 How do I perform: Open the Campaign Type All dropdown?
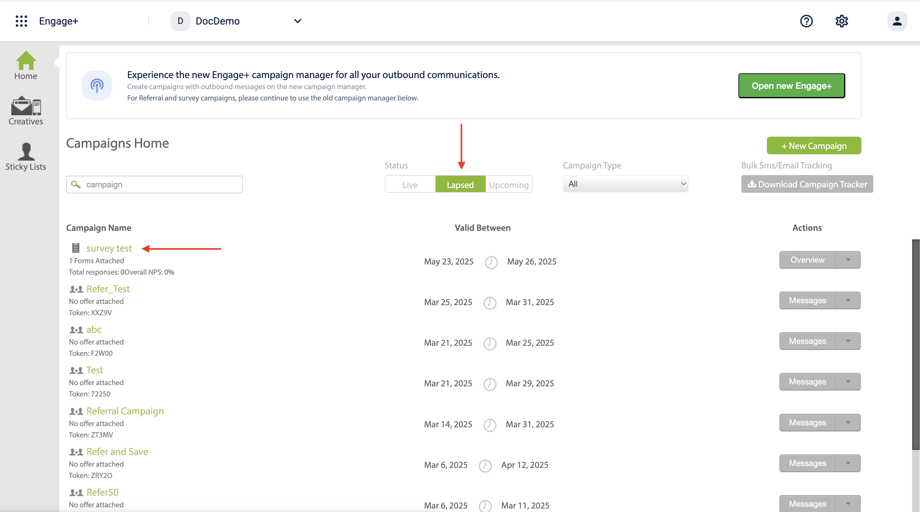(x=626, y=184)
